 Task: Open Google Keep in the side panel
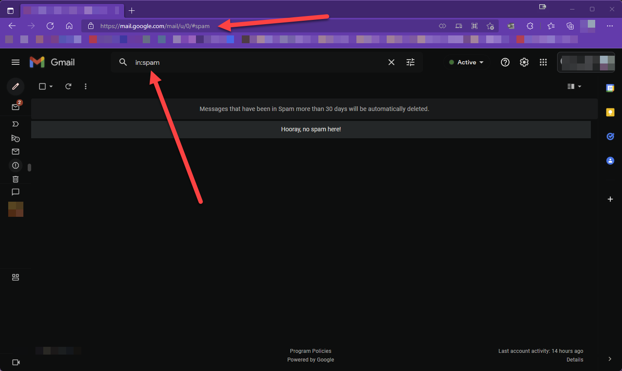(x=610, y=112)
